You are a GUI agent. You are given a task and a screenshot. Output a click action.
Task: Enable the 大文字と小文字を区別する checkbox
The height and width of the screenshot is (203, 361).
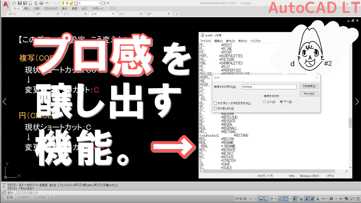pos(215,103)
